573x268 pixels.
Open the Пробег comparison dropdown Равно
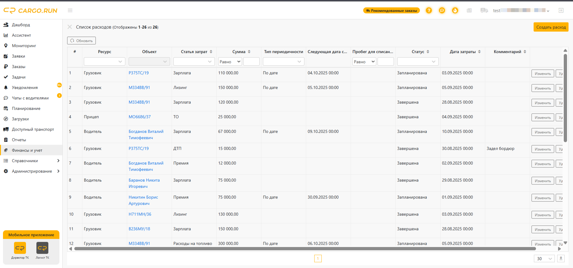(x=364, y=62)
